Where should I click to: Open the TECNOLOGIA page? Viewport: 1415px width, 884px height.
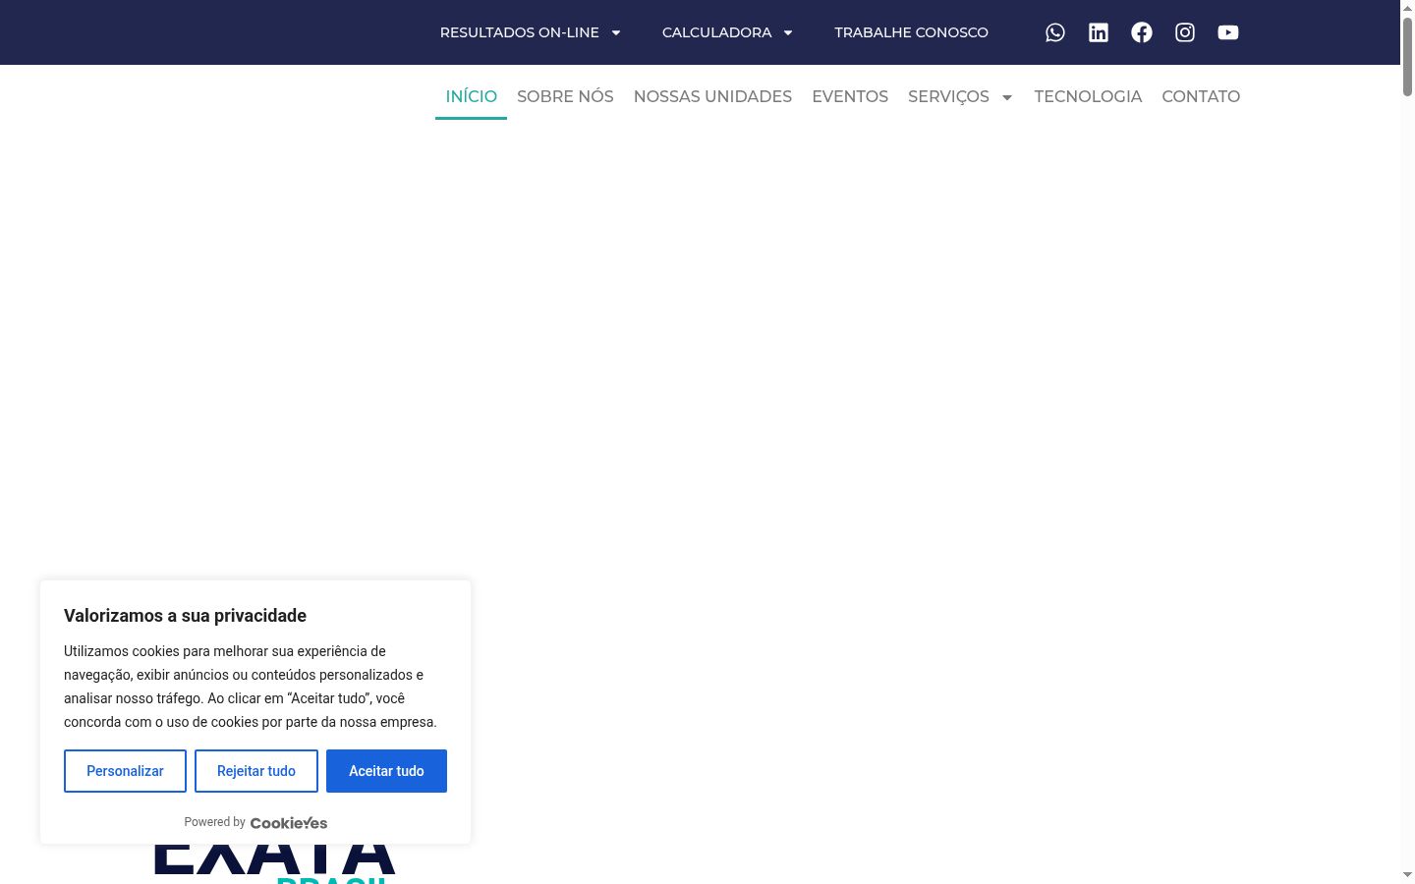[x=1088, y=96]
